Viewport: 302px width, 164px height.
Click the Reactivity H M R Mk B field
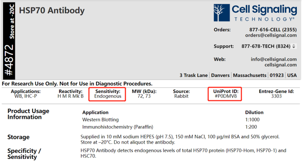click(71, 96)
